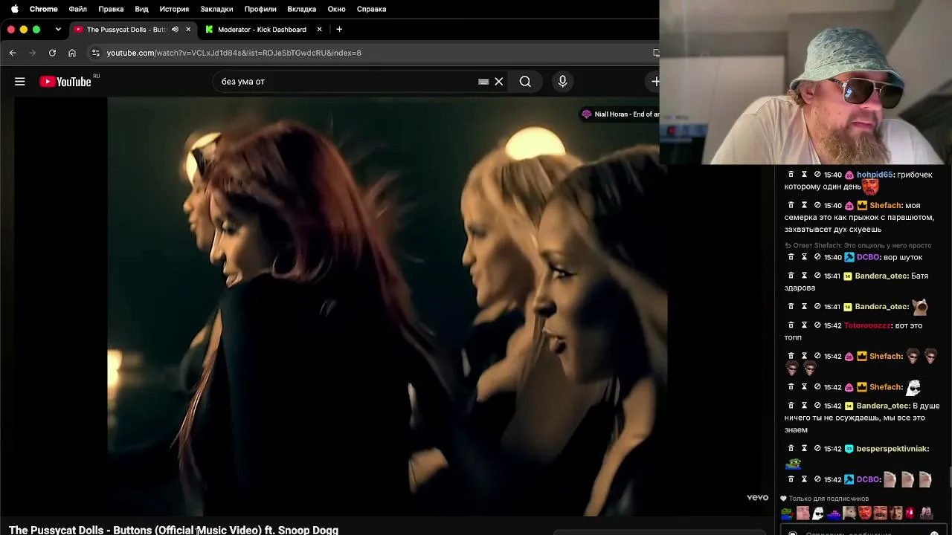Mute the Pussycat Dolls tab audio
The width and height of the screenshot is (952, 535).
click(175, 30)
